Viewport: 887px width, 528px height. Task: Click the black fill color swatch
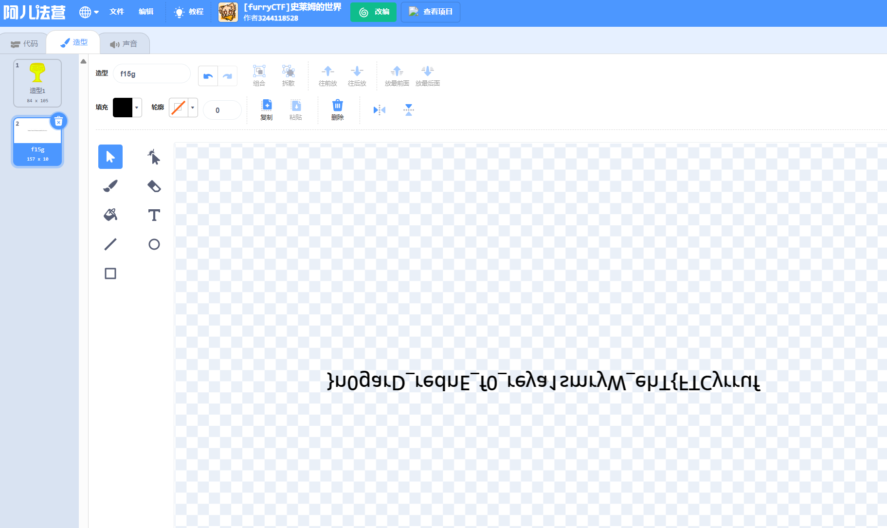[123, 108]
